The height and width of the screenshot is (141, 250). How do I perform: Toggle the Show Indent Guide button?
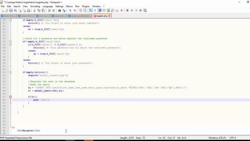click(100, 11)
